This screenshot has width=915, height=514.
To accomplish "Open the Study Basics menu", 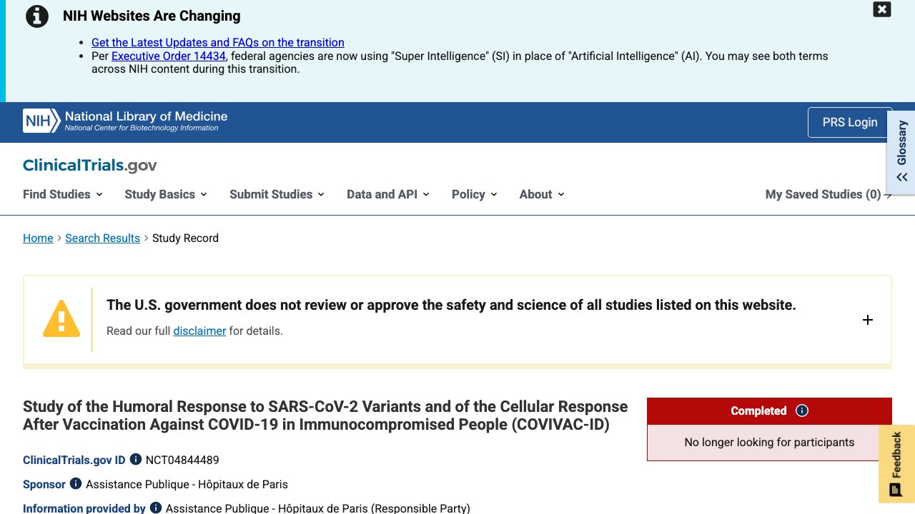I will 166,194.
